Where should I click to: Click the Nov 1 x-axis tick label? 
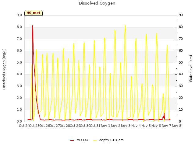(105, 126)
